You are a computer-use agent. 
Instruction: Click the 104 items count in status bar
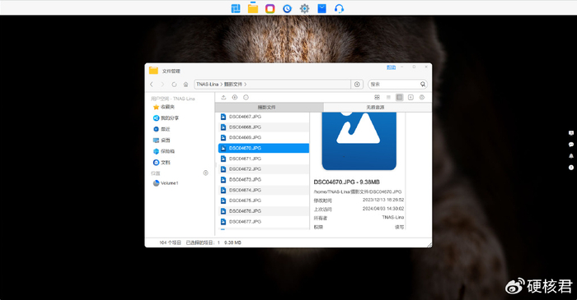click(170, 242)
